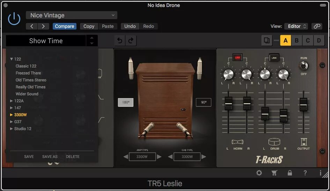The height and width of the screenshot is (191, 330).
Task: Select next cab type with right arrow
Action: point(204,157)
